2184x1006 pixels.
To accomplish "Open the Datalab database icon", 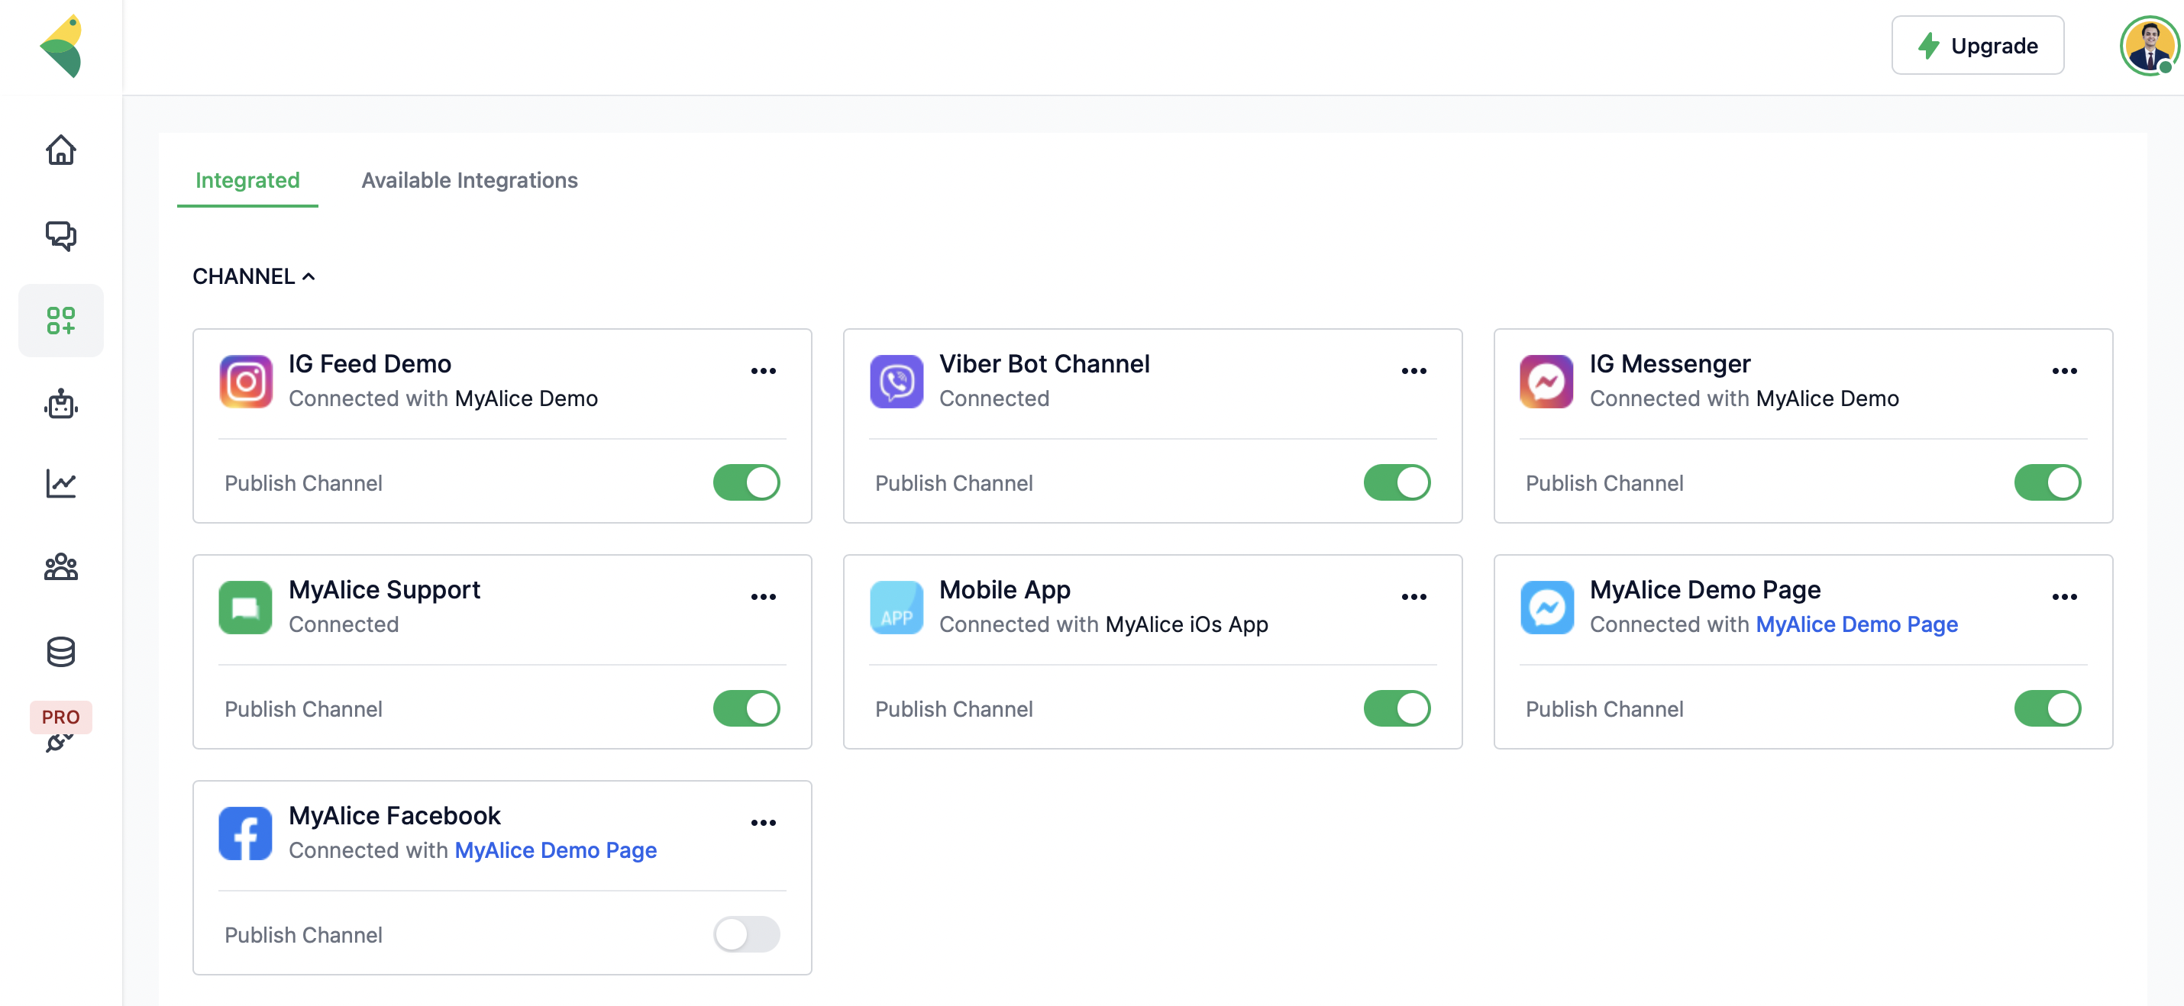I will 61,652.
